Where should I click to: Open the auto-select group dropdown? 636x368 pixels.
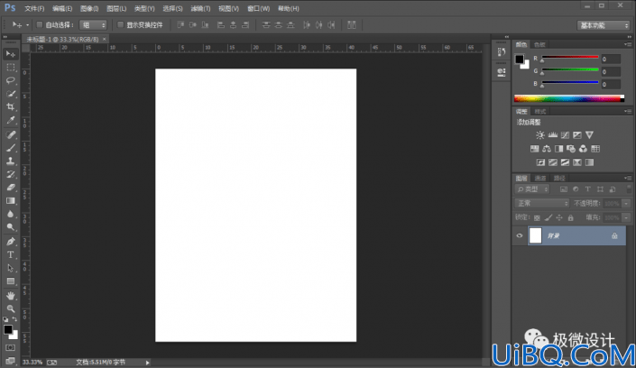pyautogui.click(x=93, y=25)
